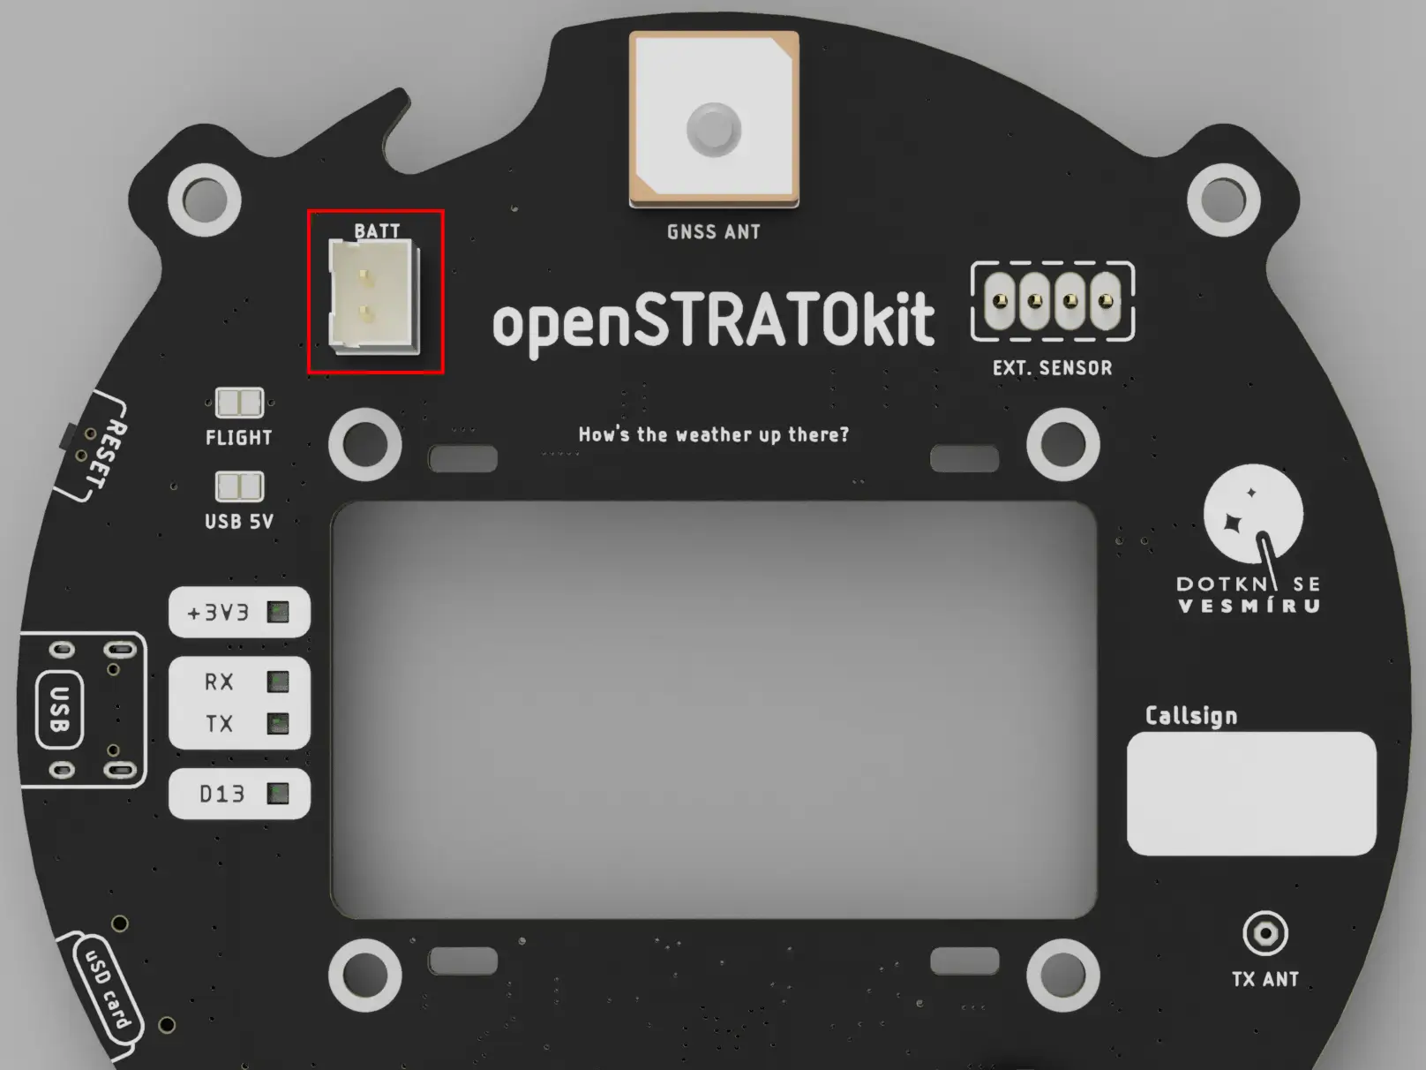
Task: Click the small reset button on board edge
Action: [68, 435]
